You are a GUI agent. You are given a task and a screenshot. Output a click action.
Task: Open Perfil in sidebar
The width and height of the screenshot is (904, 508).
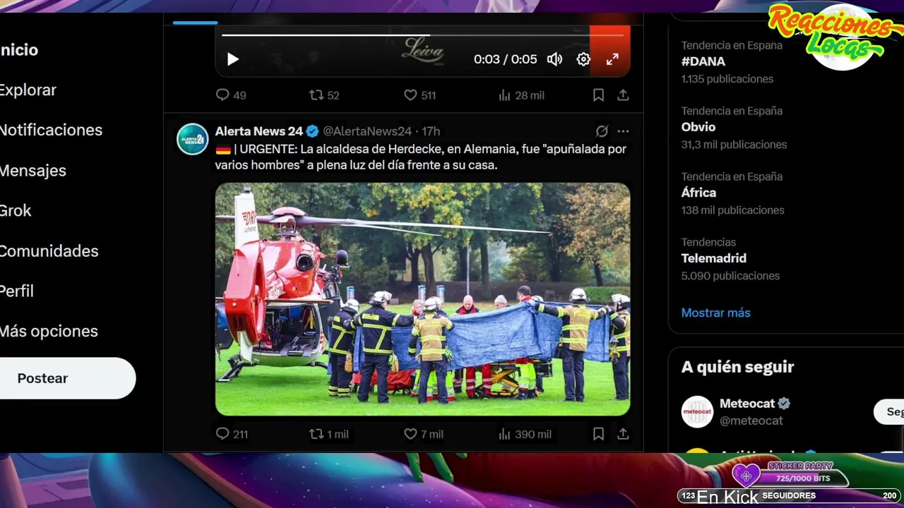tap(17, 291)
